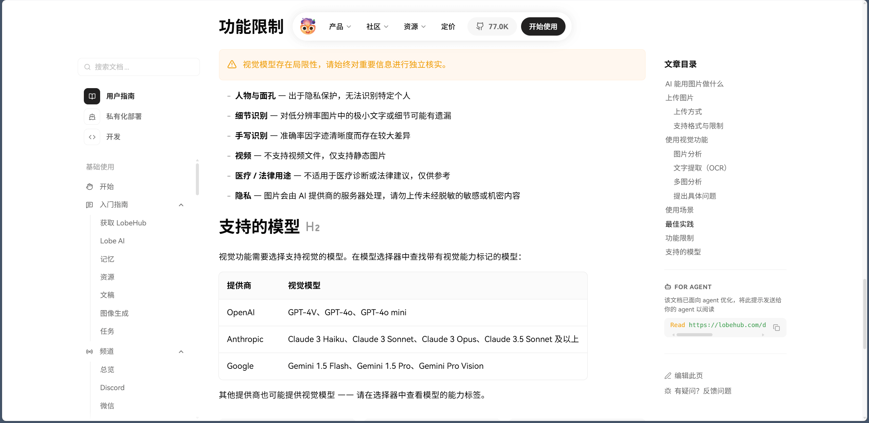Click the 入门指南 chat icon
This screenshot has height=423, width=869.
pyautogui.click(x=90, y=205)
